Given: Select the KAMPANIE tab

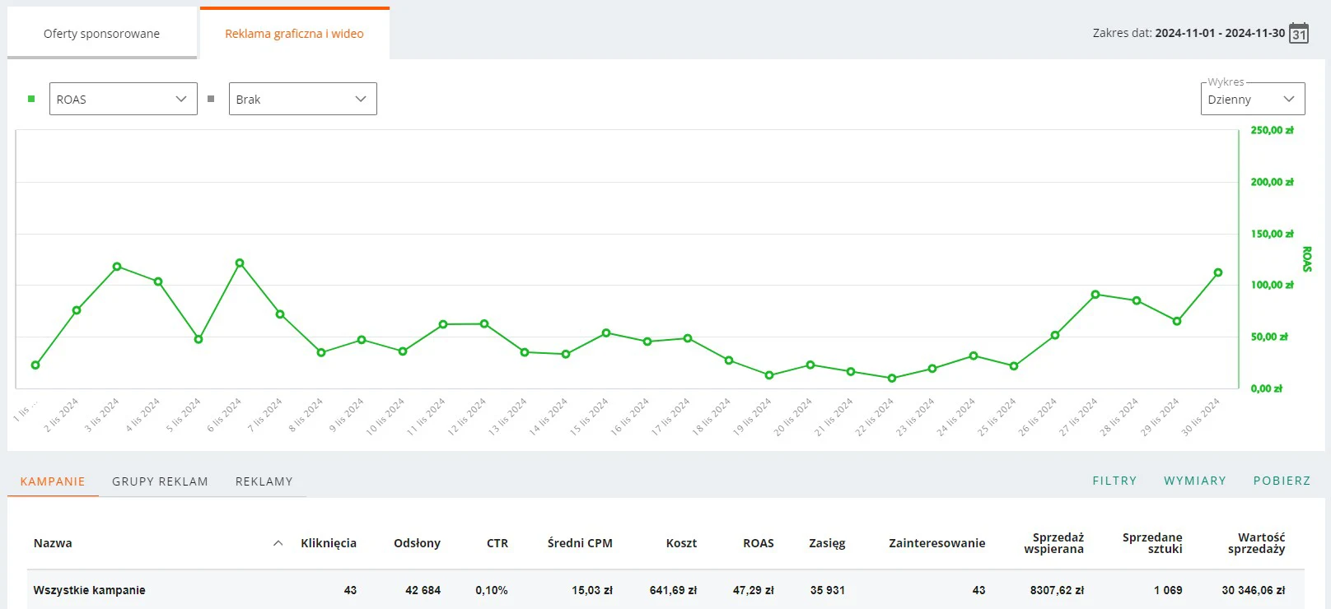Looking at the screenshot, I should (x=53, y=481).
